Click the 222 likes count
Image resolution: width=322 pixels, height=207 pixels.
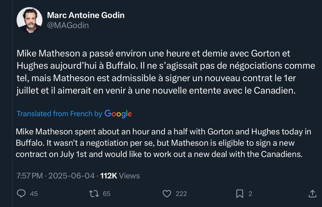(181, 194)
